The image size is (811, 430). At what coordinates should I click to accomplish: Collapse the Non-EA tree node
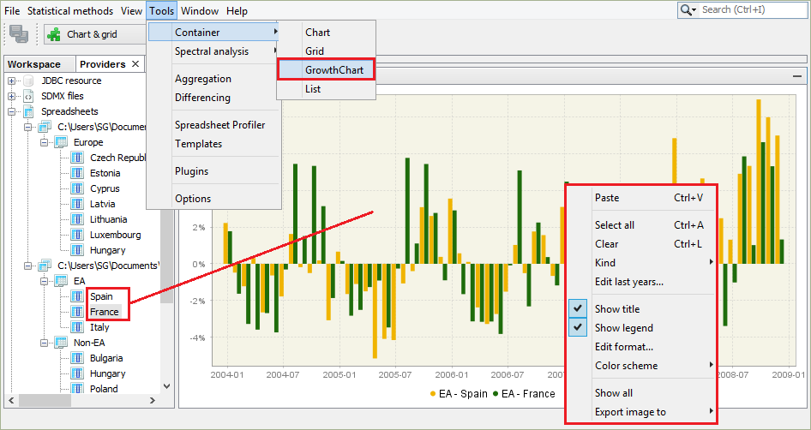[43, 343]
